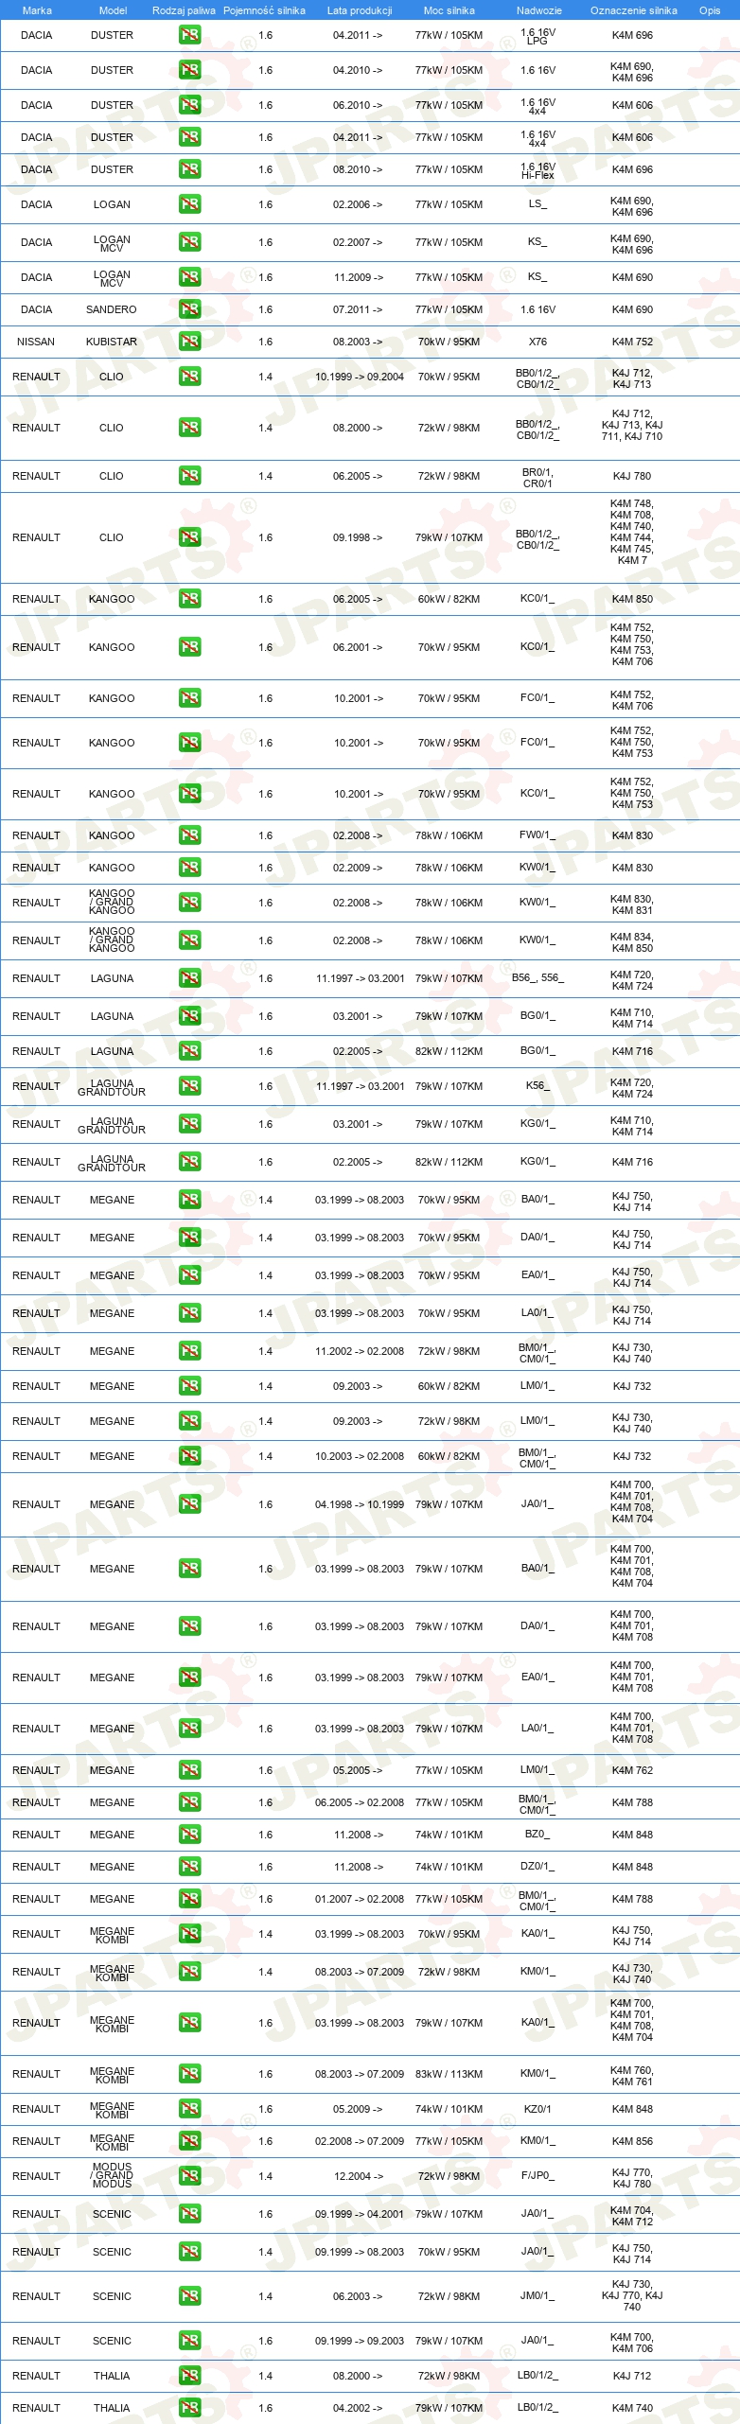Select the K4M 704, K4M 712 cell

[x=632, y=2214]
